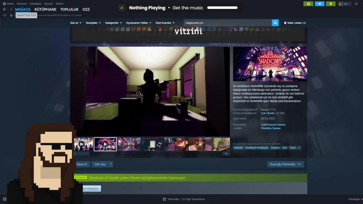Select the evidence board screenshot thumbnail
Image resolution: width=363 pixels, height=204 pixels.
point(153,144)
